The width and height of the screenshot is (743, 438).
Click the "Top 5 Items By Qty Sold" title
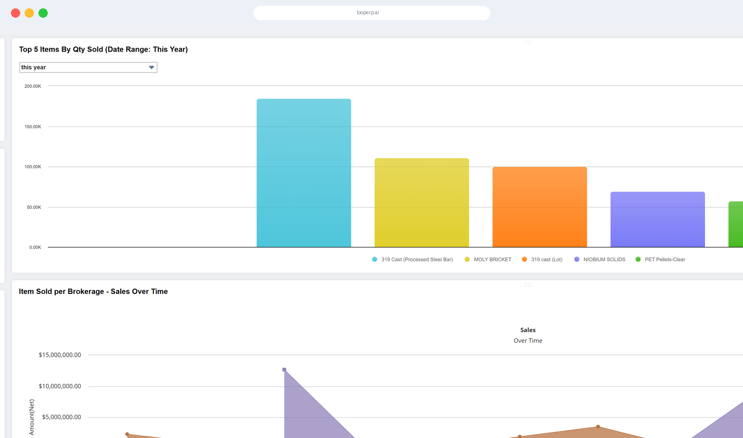pyautogui.click(x=103, y=49)
